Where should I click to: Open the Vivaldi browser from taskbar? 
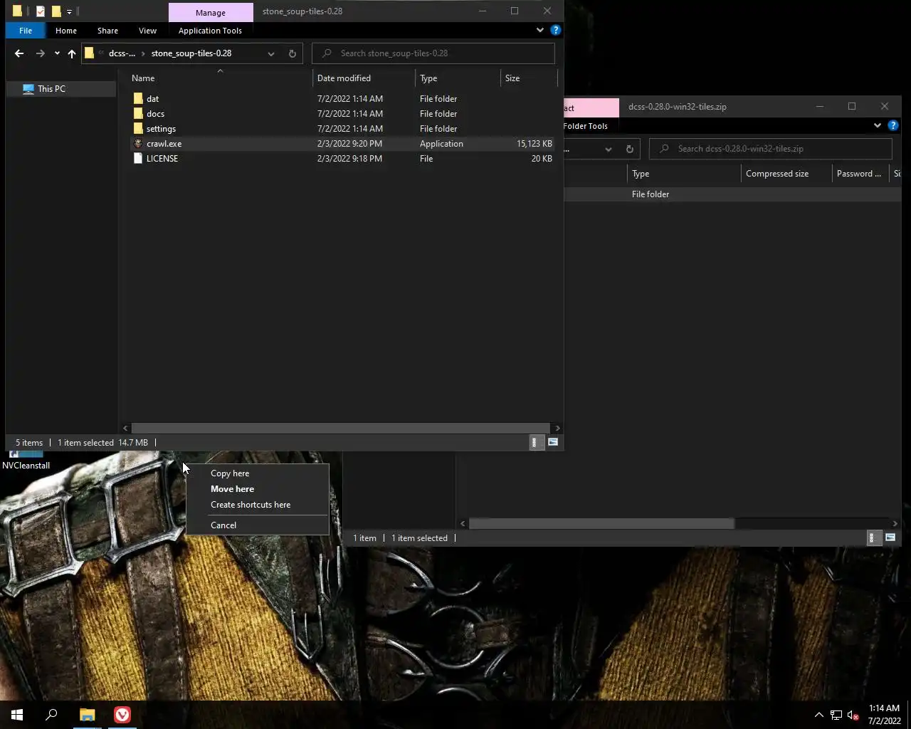click(122, 715)
